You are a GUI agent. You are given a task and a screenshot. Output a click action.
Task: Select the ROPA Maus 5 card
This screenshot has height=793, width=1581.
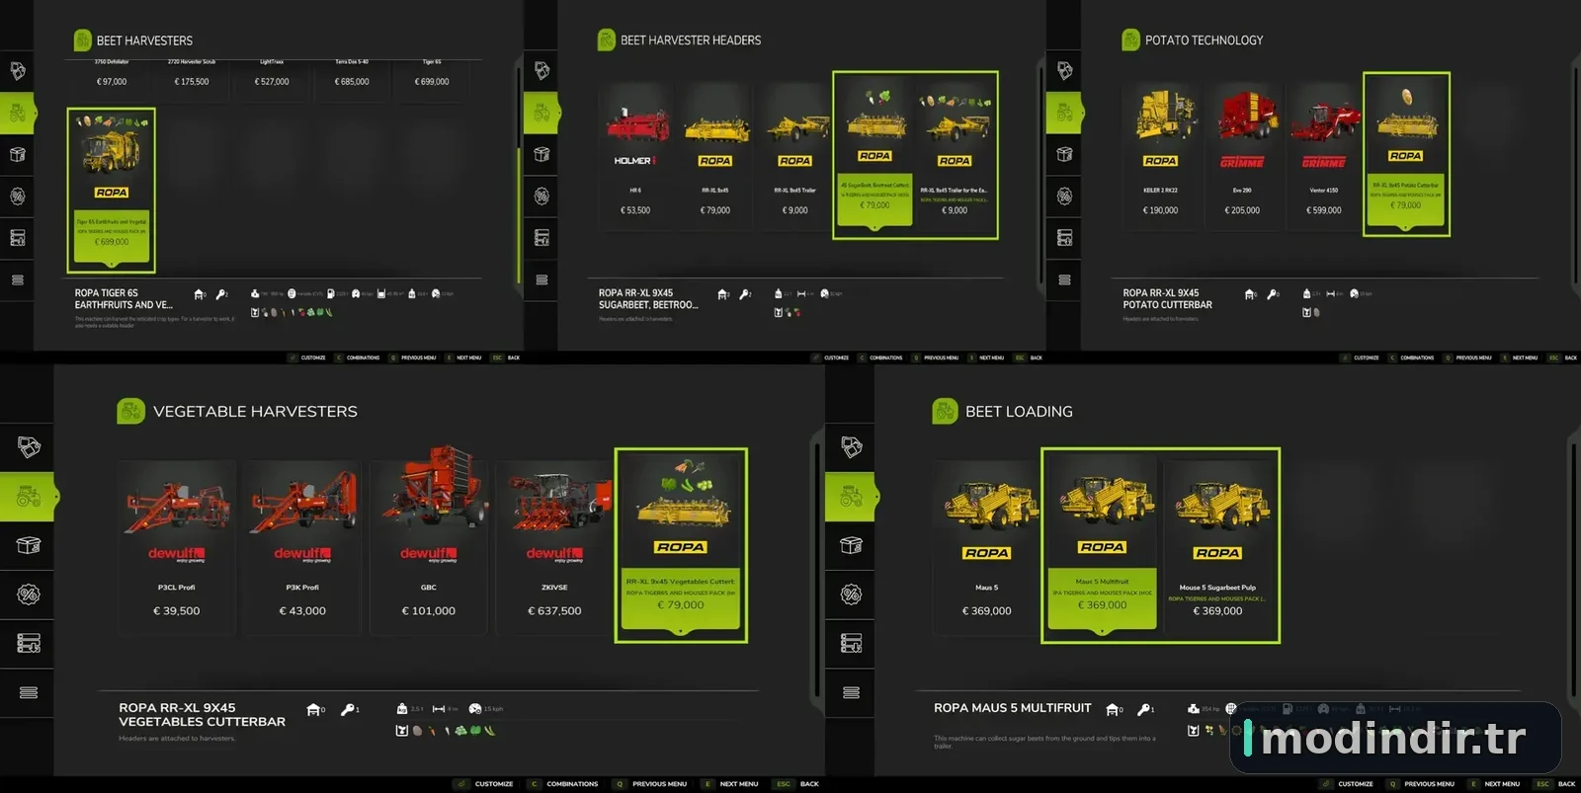(x=986, y=546)
